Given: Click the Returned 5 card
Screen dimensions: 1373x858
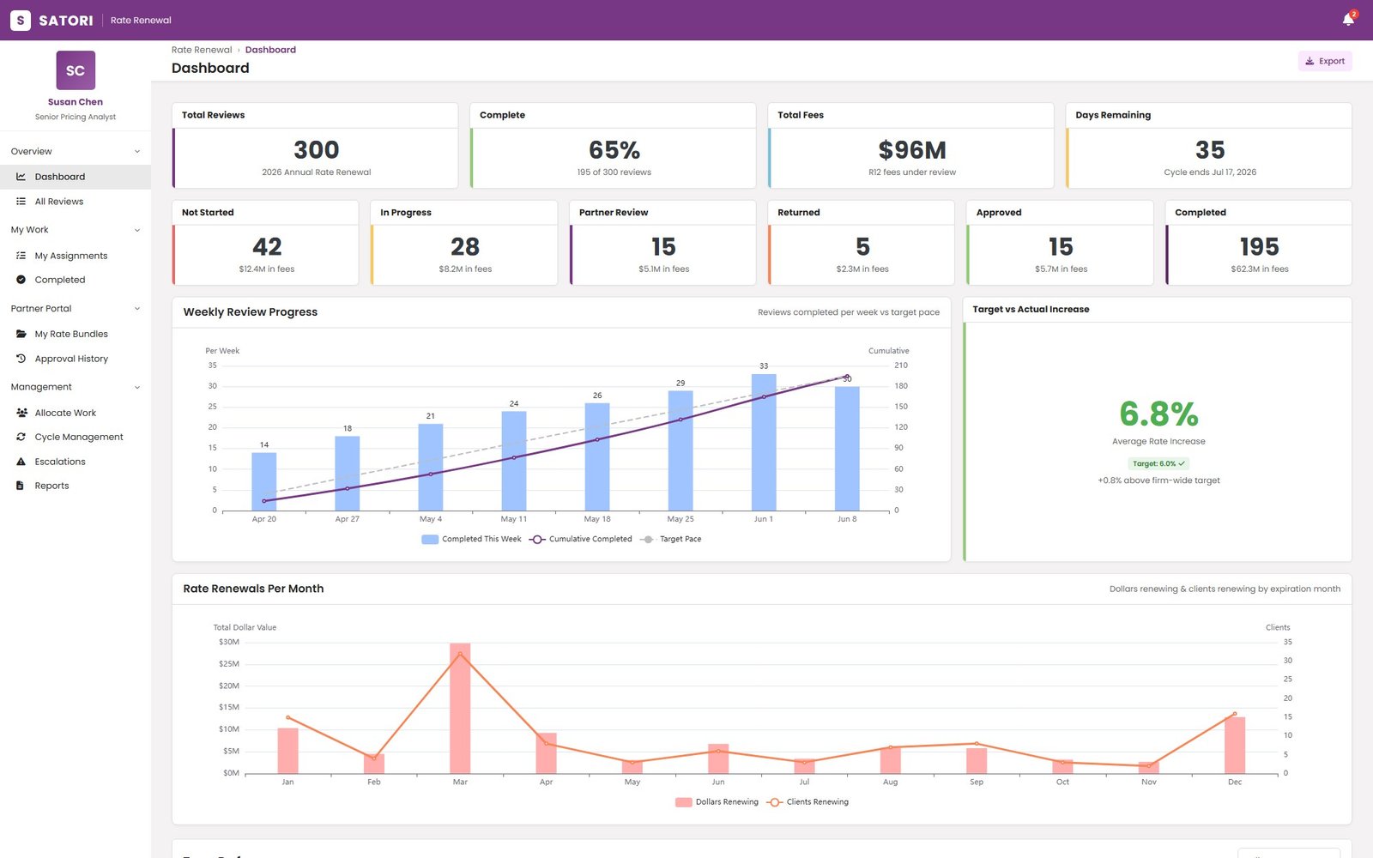Looking at the screenshot, I should click(x=862, y=243).
